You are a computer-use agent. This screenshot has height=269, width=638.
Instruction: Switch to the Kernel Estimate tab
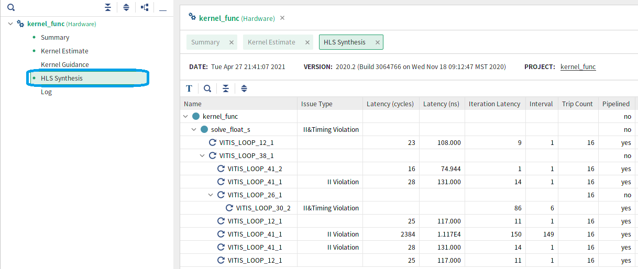pyautogui.click(x=271, y=42)
